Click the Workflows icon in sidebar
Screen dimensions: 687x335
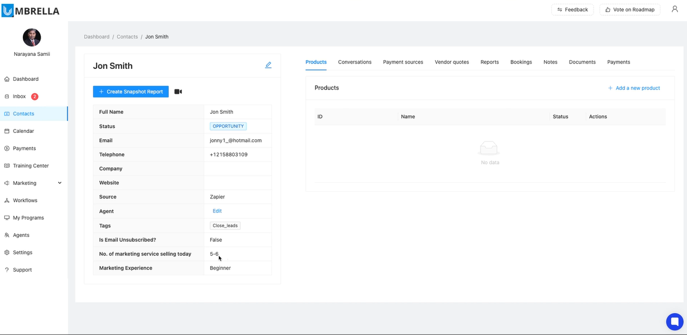(7, 201)
